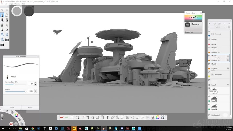Click the brush Opacity slider

pyautogui.click(x=16, y=91)
